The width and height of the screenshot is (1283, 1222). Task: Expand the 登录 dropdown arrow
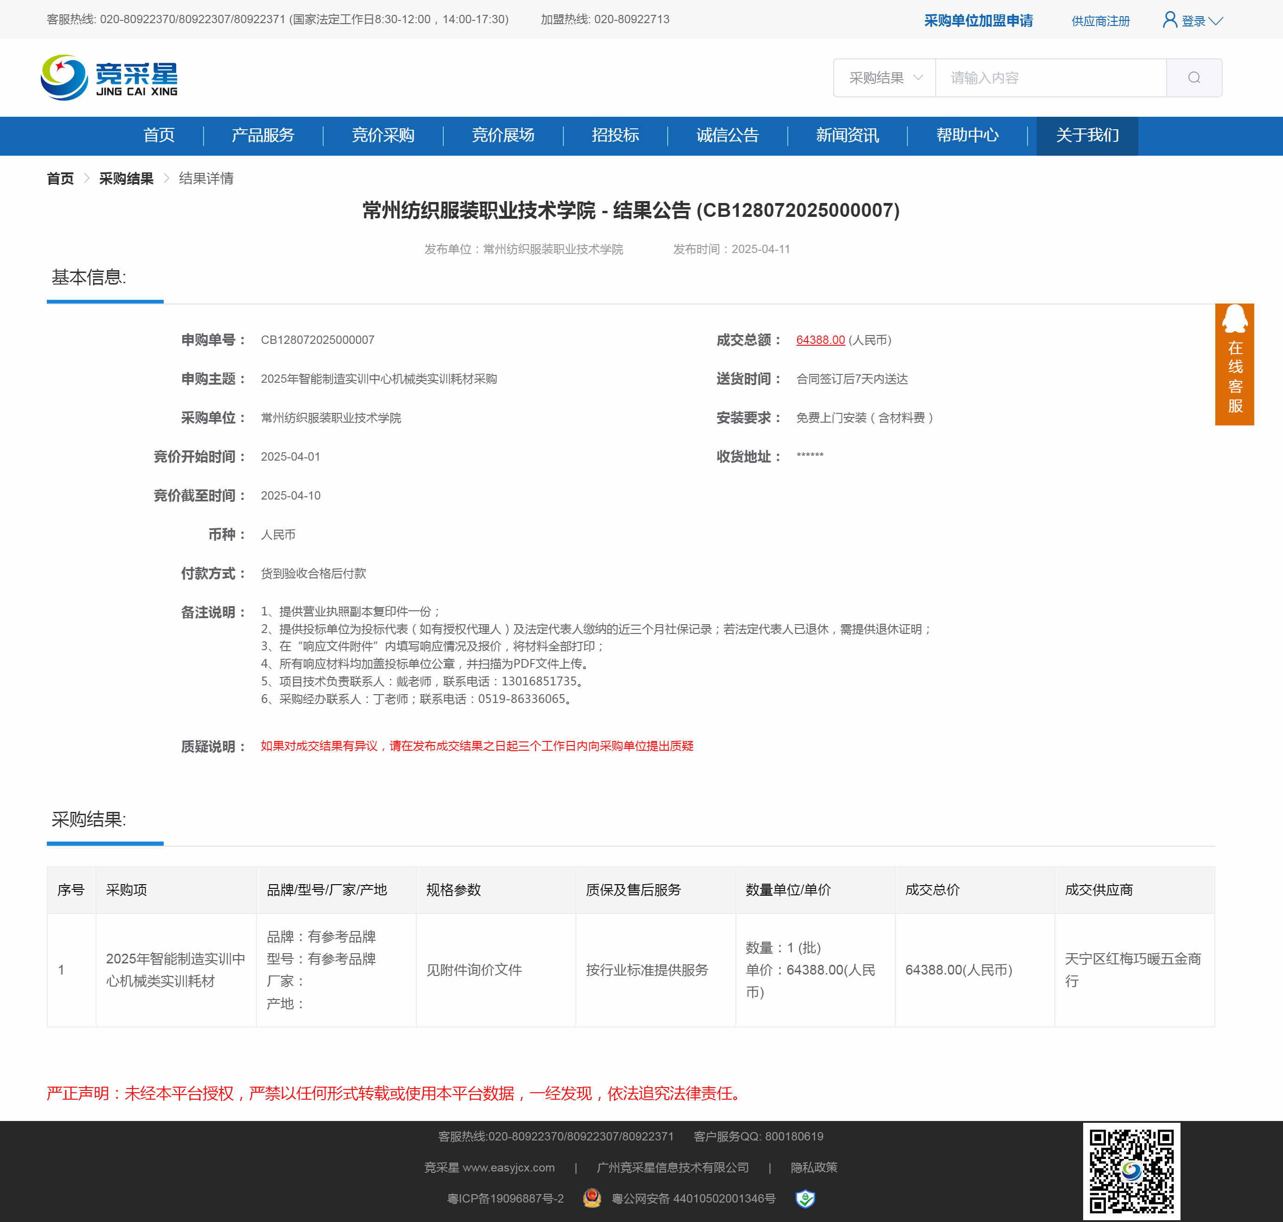[x=1215, y=21]
